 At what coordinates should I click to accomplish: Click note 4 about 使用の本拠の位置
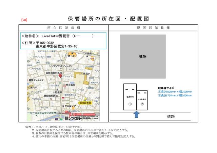84,136
